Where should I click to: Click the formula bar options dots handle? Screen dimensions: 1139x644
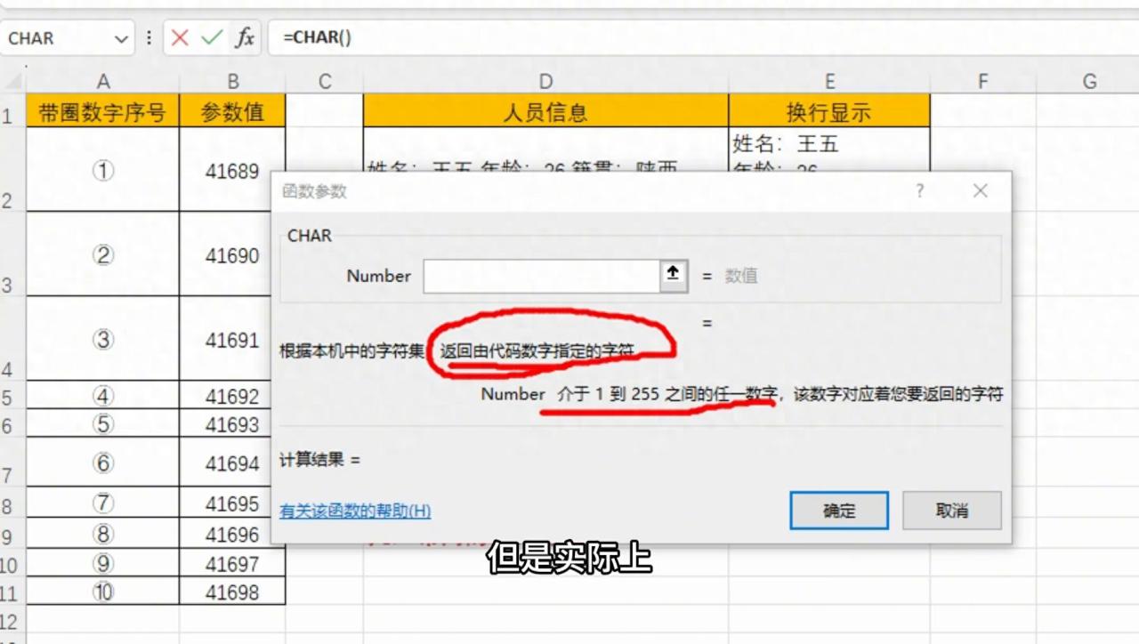click(149, 38)
